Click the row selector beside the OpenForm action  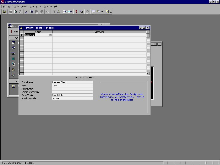(22, 35)
